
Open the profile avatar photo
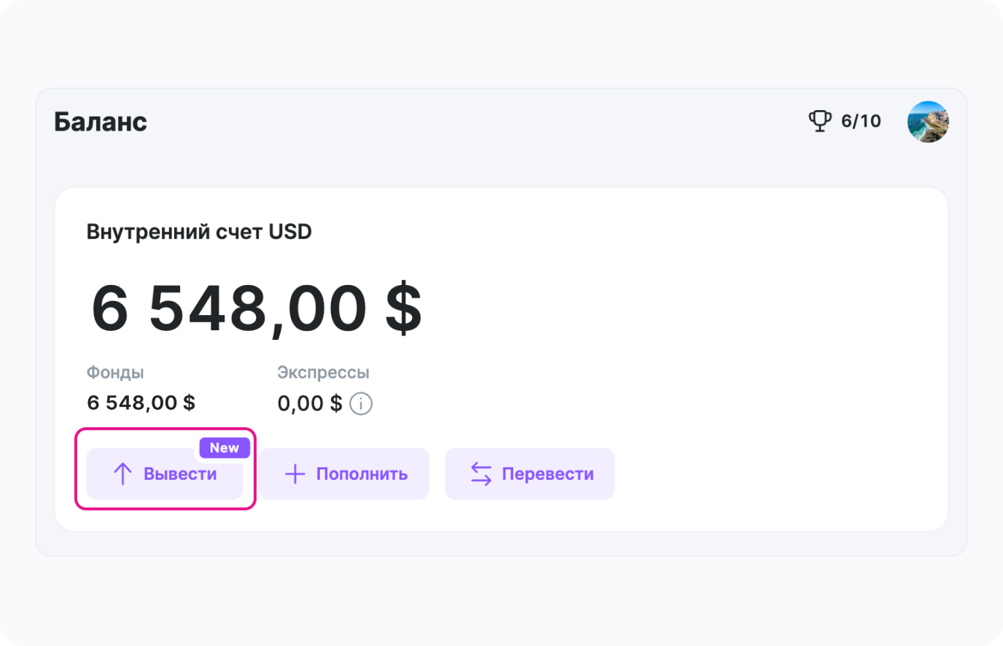(928, 122)
